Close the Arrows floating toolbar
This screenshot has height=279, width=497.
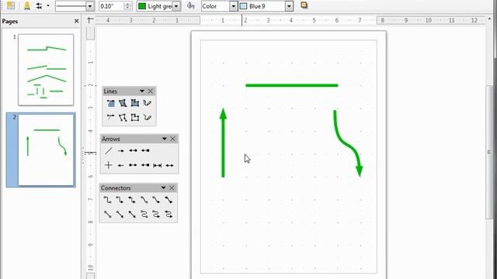[x=172, y=139]
